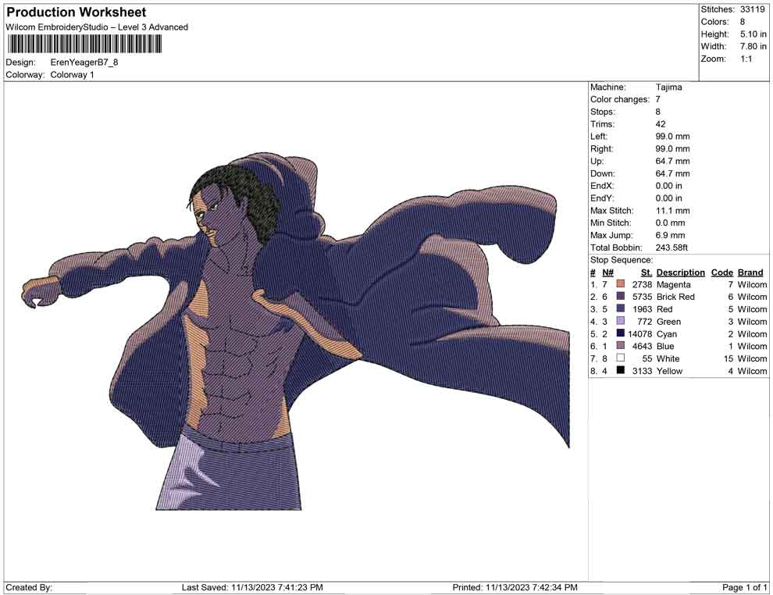773x595 pixels.
Task: Click the ErenYeagerB7_8 design name
Action: [84, 63]
